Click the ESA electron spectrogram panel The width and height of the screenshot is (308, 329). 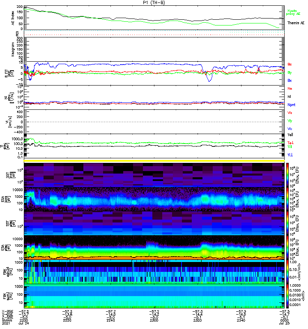point(154,248)
